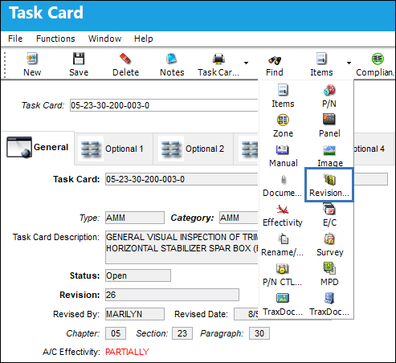Click the New toolbar icon
396x363 pixels.
(32, 59)
